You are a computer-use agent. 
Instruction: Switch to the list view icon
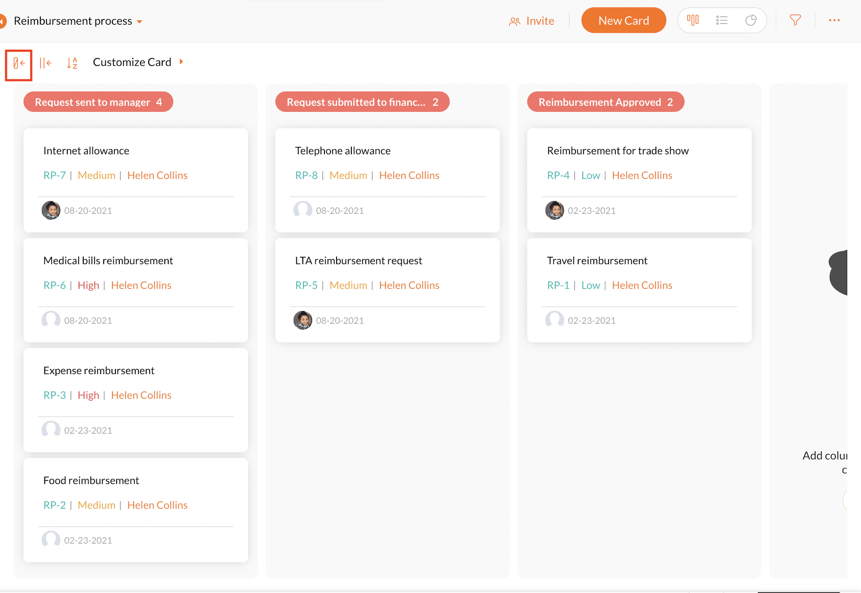[722, 20]
